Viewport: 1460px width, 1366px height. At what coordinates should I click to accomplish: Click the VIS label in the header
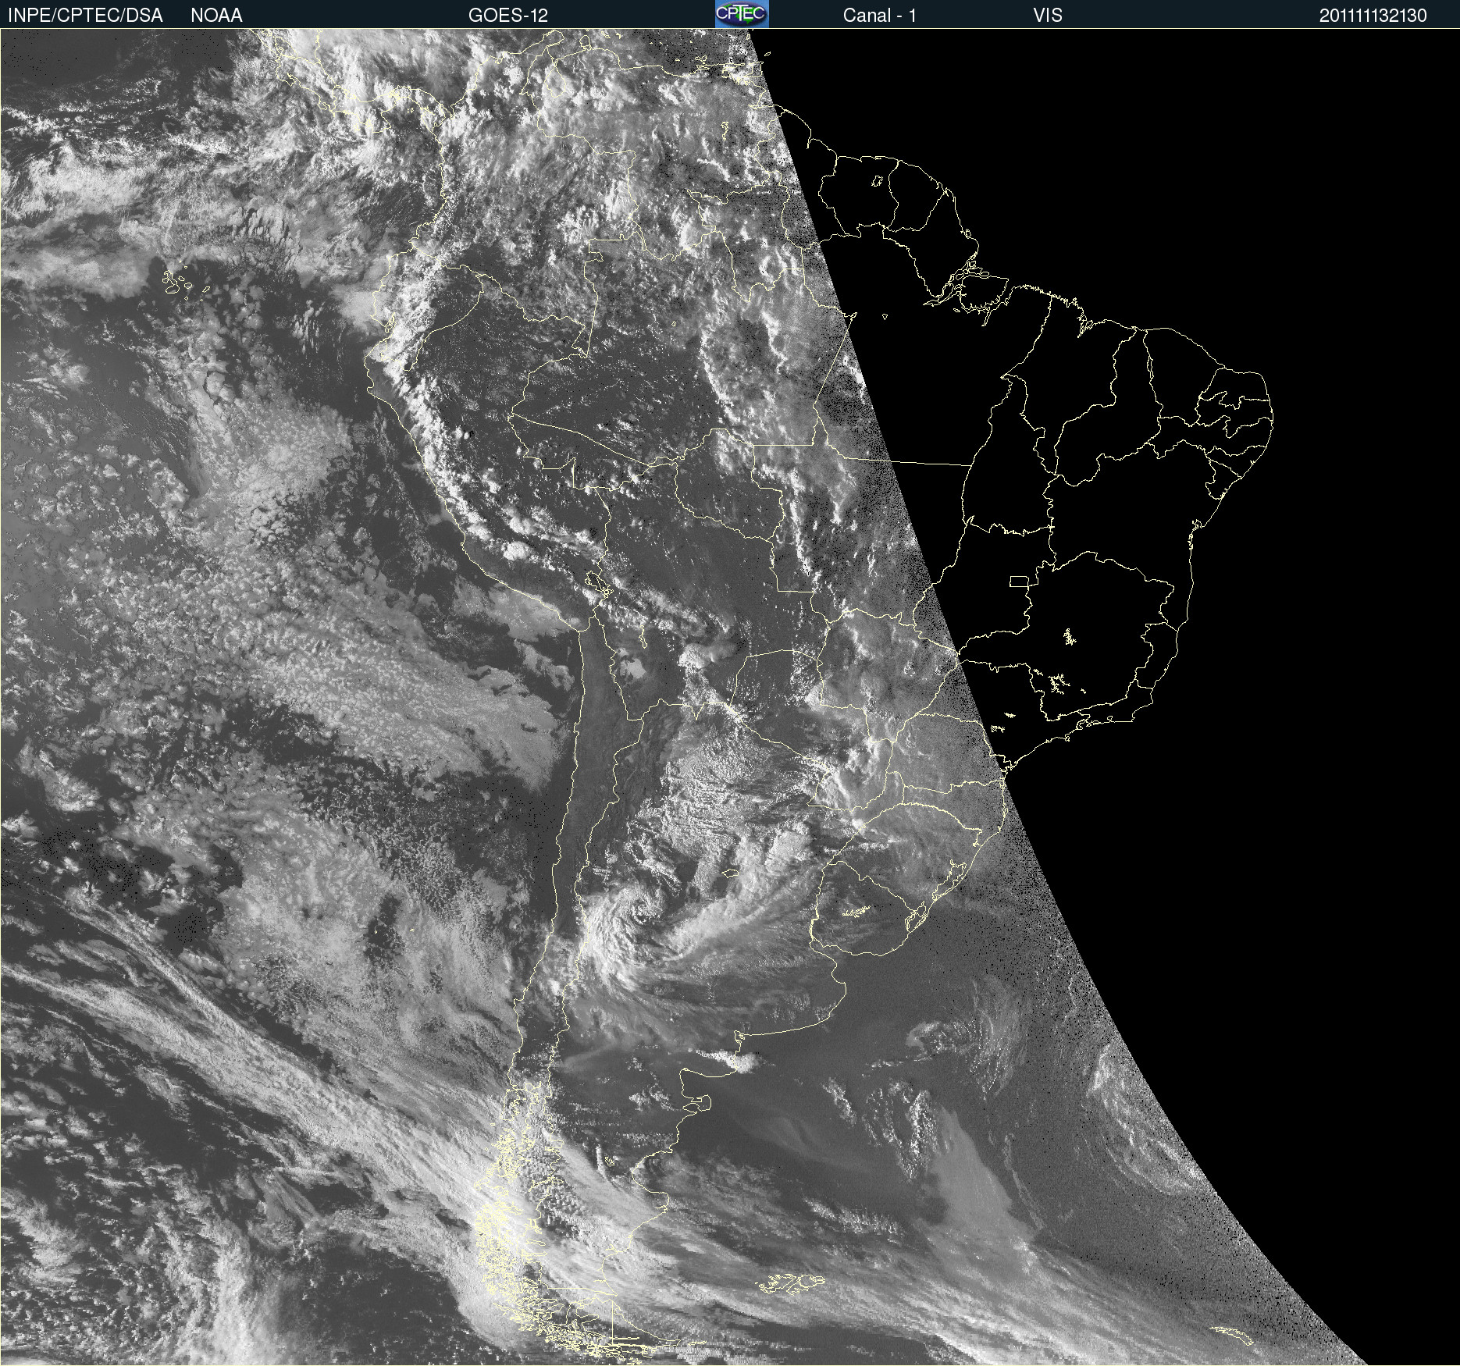[x=1048, y=16]
